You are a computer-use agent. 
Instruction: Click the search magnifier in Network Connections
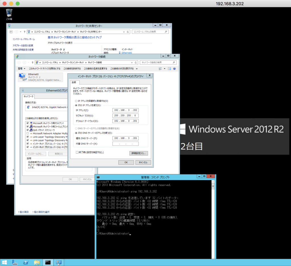[x=174, y=63]
